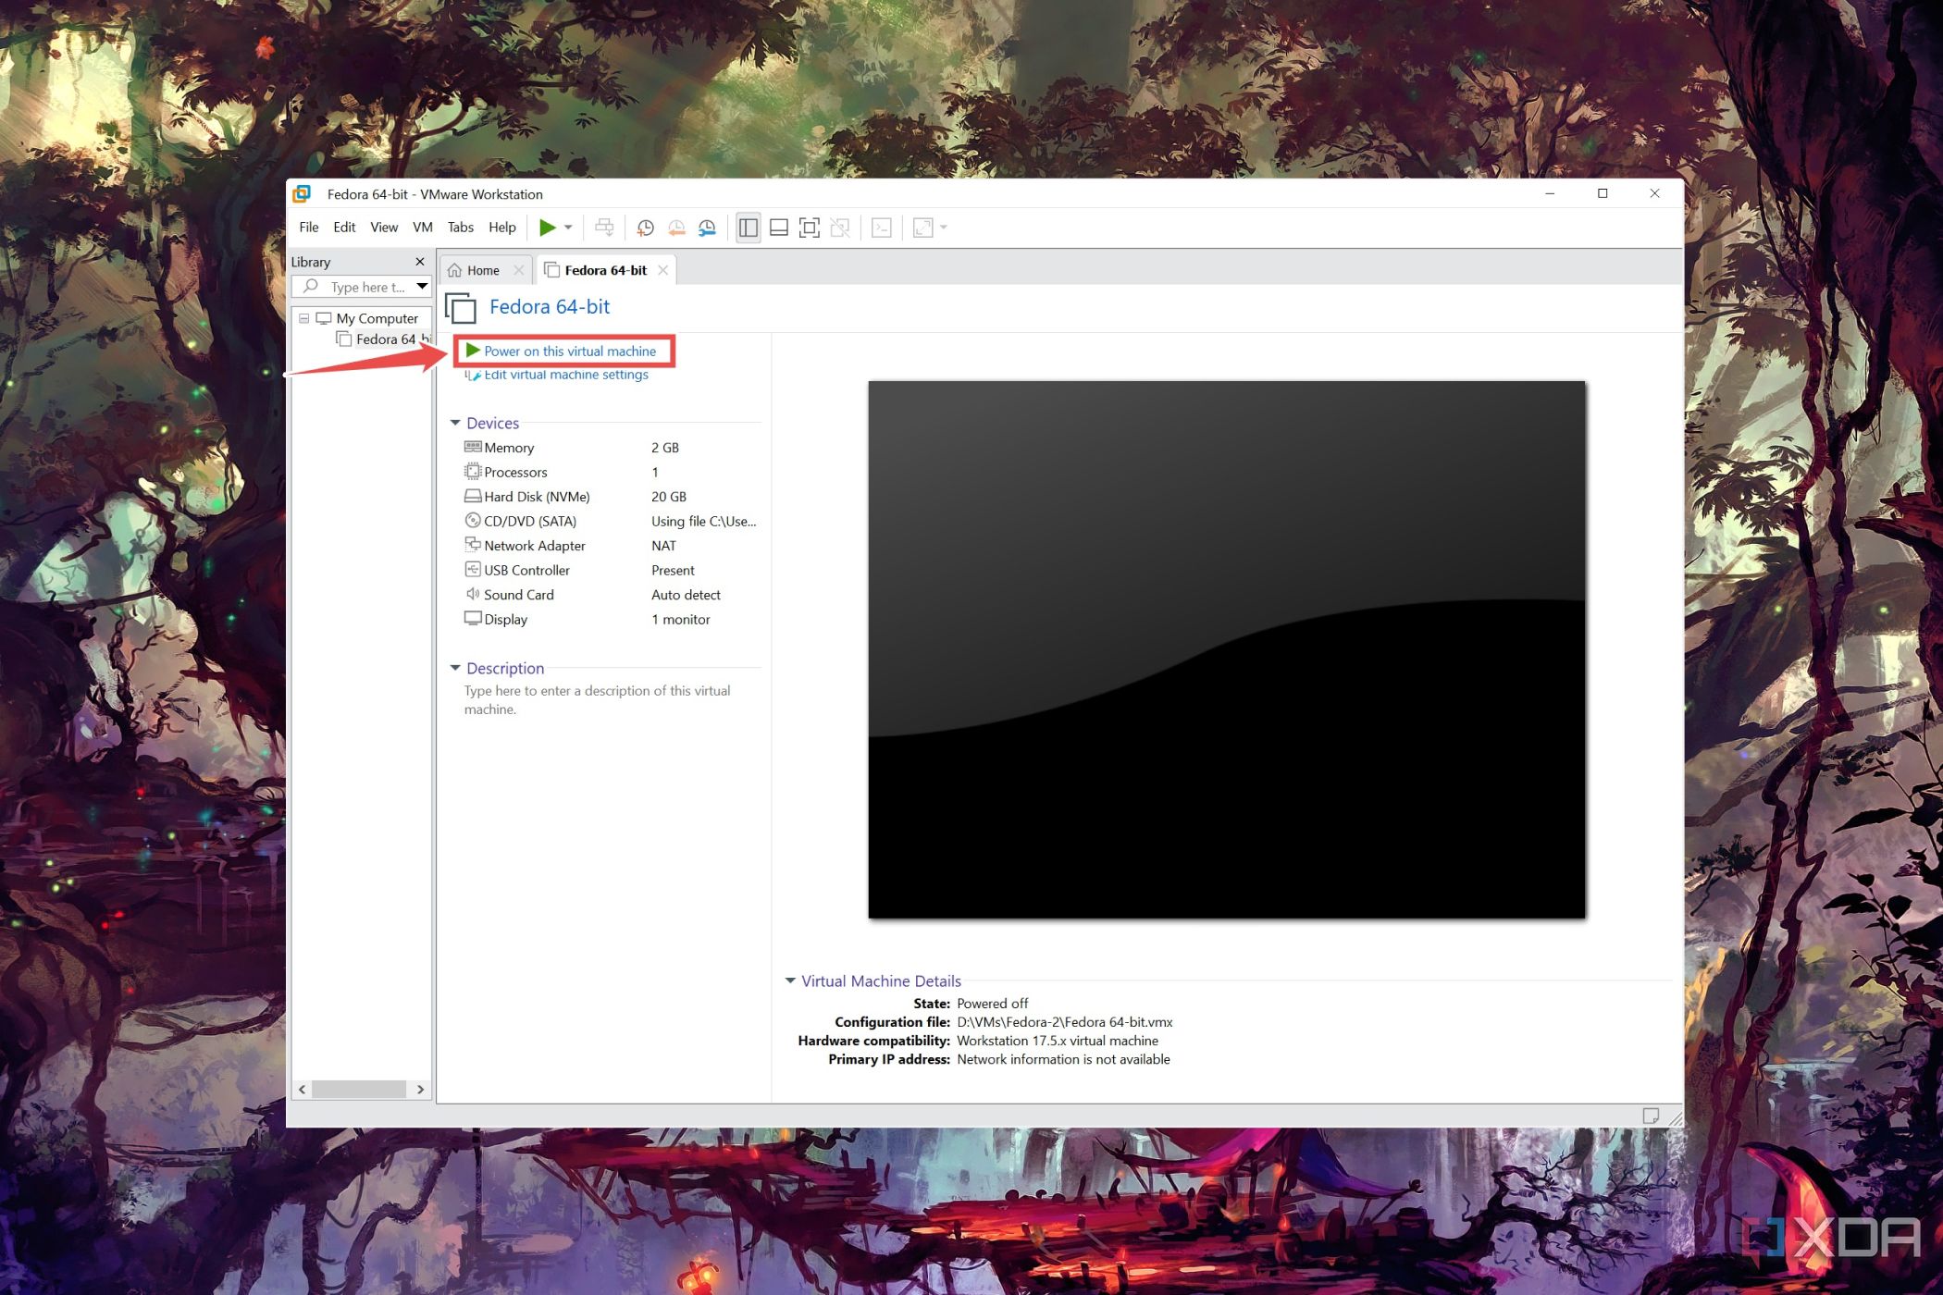Viewport: 1943px width, 1295px height.
Task: Select Fedora 64-bit in the library tree
Action: (384, 339)
